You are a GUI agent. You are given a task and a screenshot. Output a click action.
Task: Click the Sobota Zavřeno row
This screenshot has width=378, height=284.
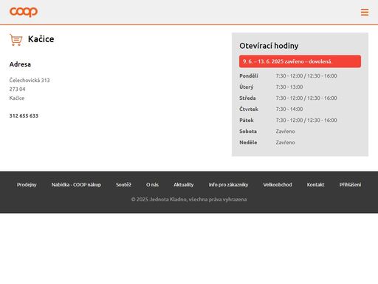pos(300,132)
